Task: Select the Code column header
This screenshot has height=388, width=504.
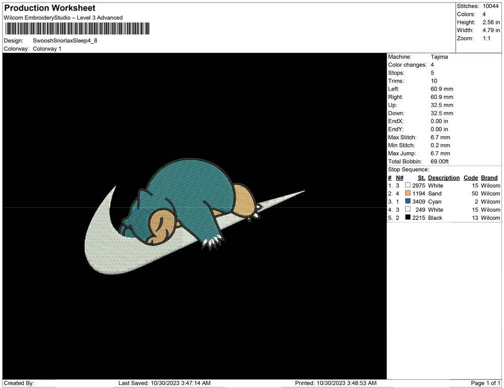Action: [470, 178]
